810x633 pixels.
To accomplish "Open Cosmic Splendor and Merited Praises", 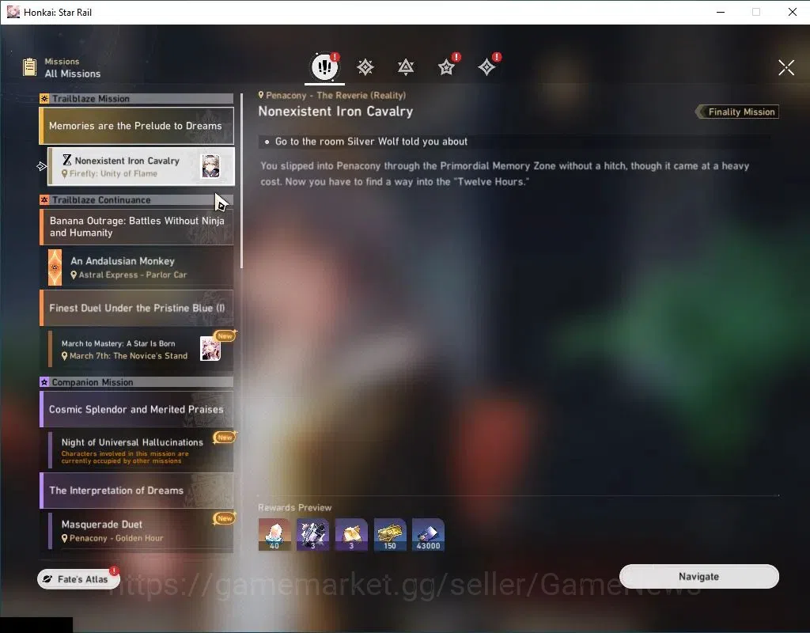I will coord(136,409).
